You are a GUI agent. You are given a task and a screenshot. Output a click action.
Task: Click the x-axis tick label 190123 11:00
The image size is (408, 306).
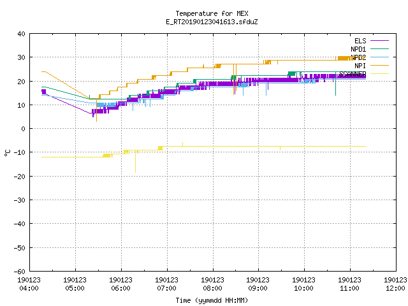point(349,284)
